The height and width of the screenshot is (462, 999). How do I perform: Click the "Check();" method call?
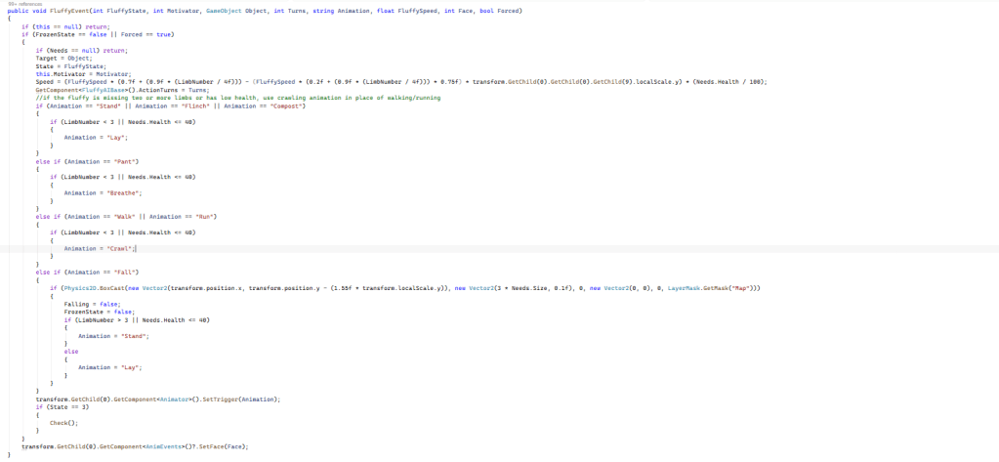(63, 423)
